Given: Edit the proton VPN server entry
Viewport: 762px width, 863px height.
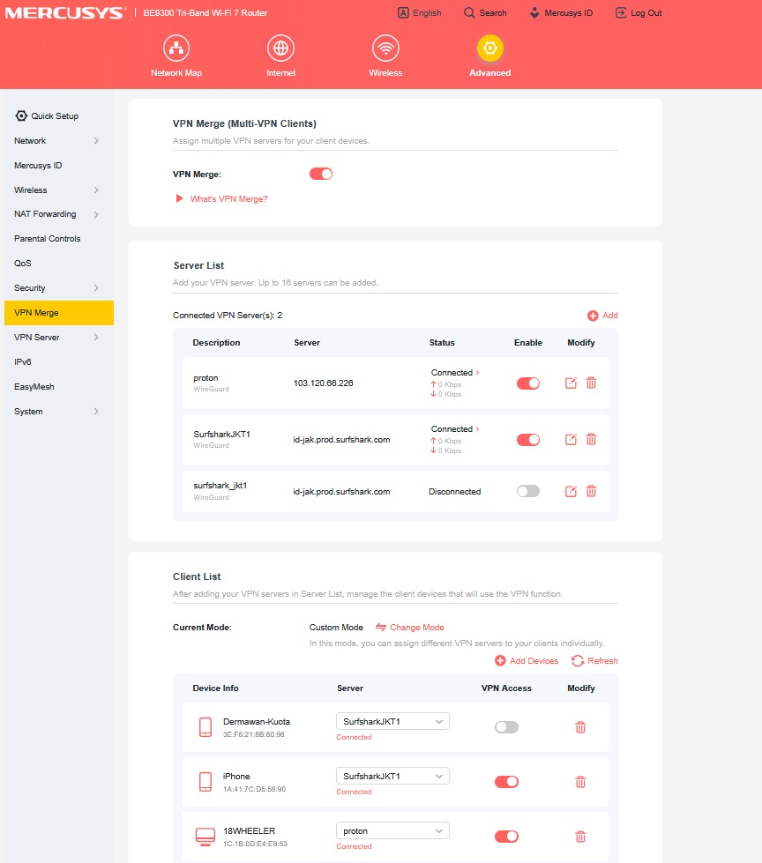Looking at the screenshot, I should pos(571,383).
